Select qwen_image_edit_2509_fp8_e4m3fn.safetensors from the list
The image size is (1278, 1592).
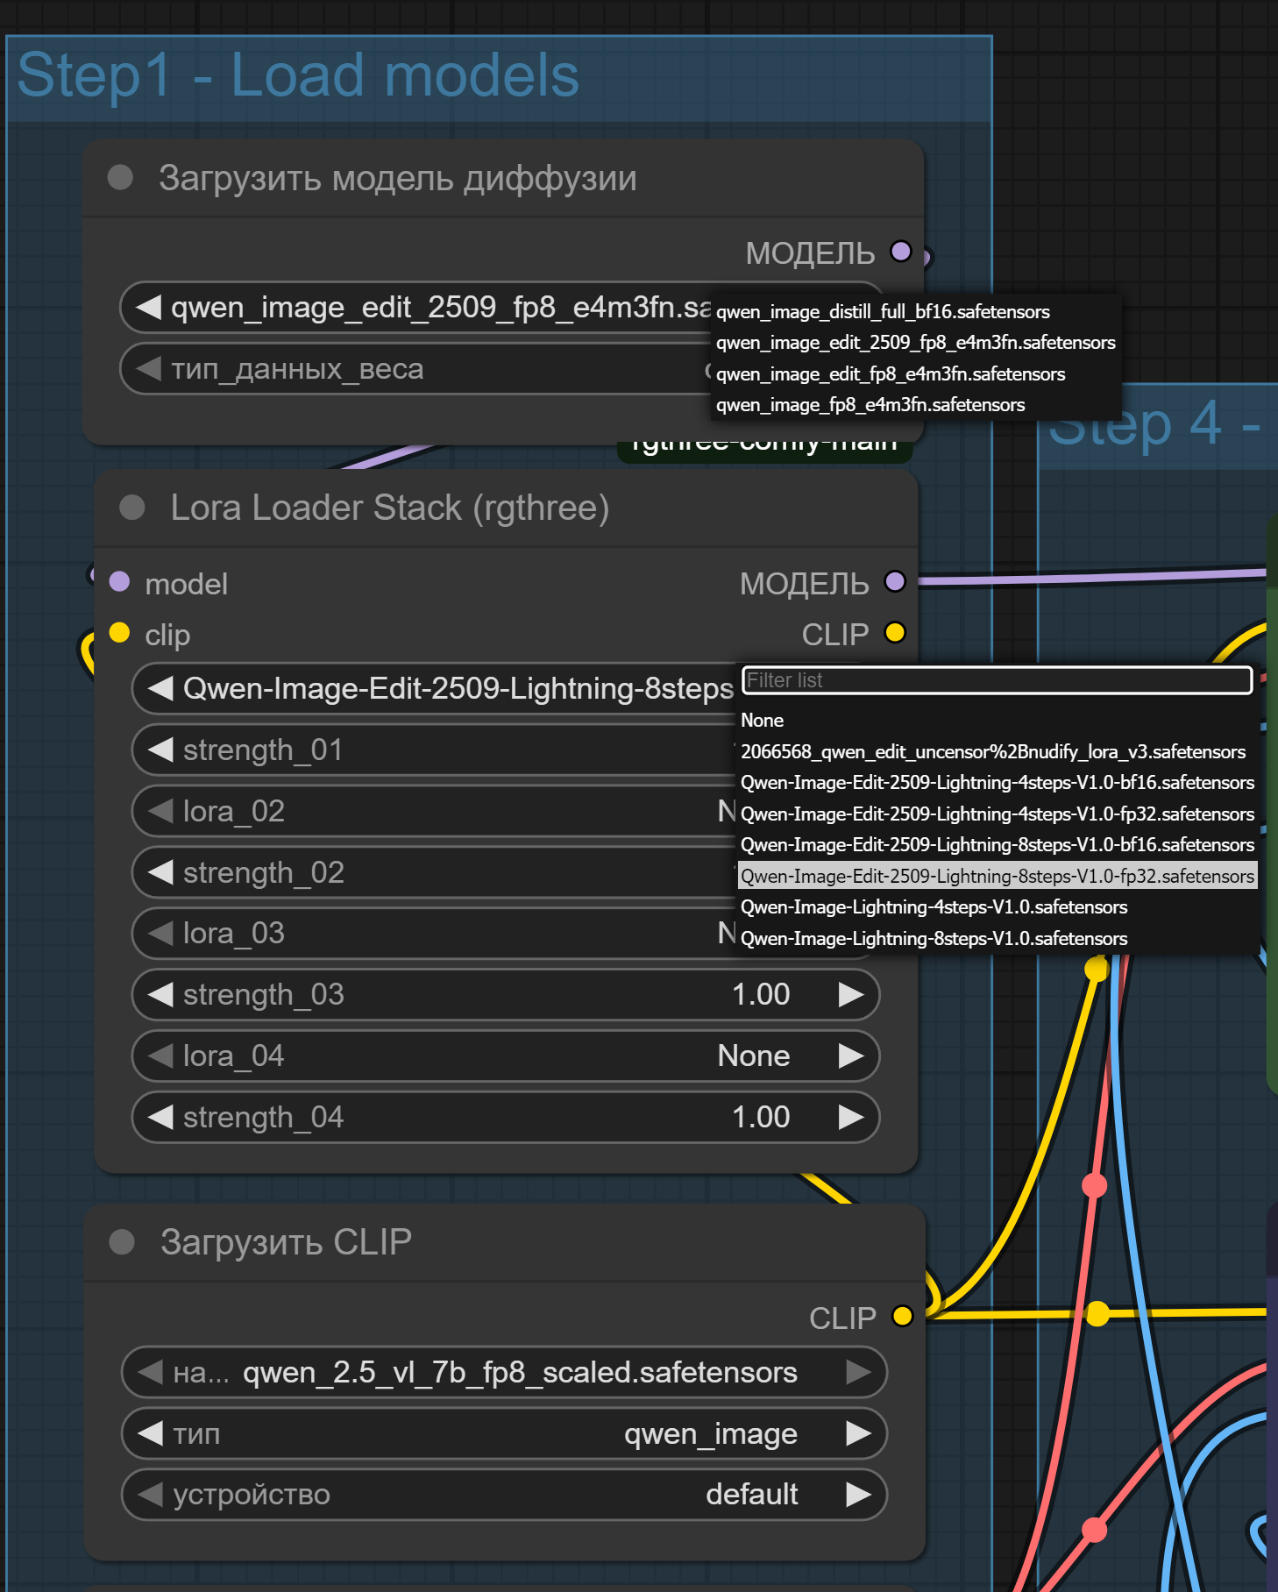(914, 343)
